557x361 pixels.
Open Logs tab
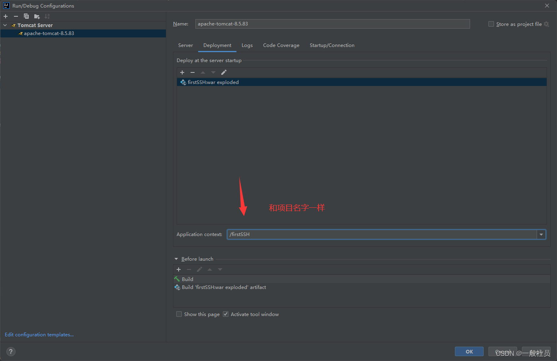coord(247,45)
